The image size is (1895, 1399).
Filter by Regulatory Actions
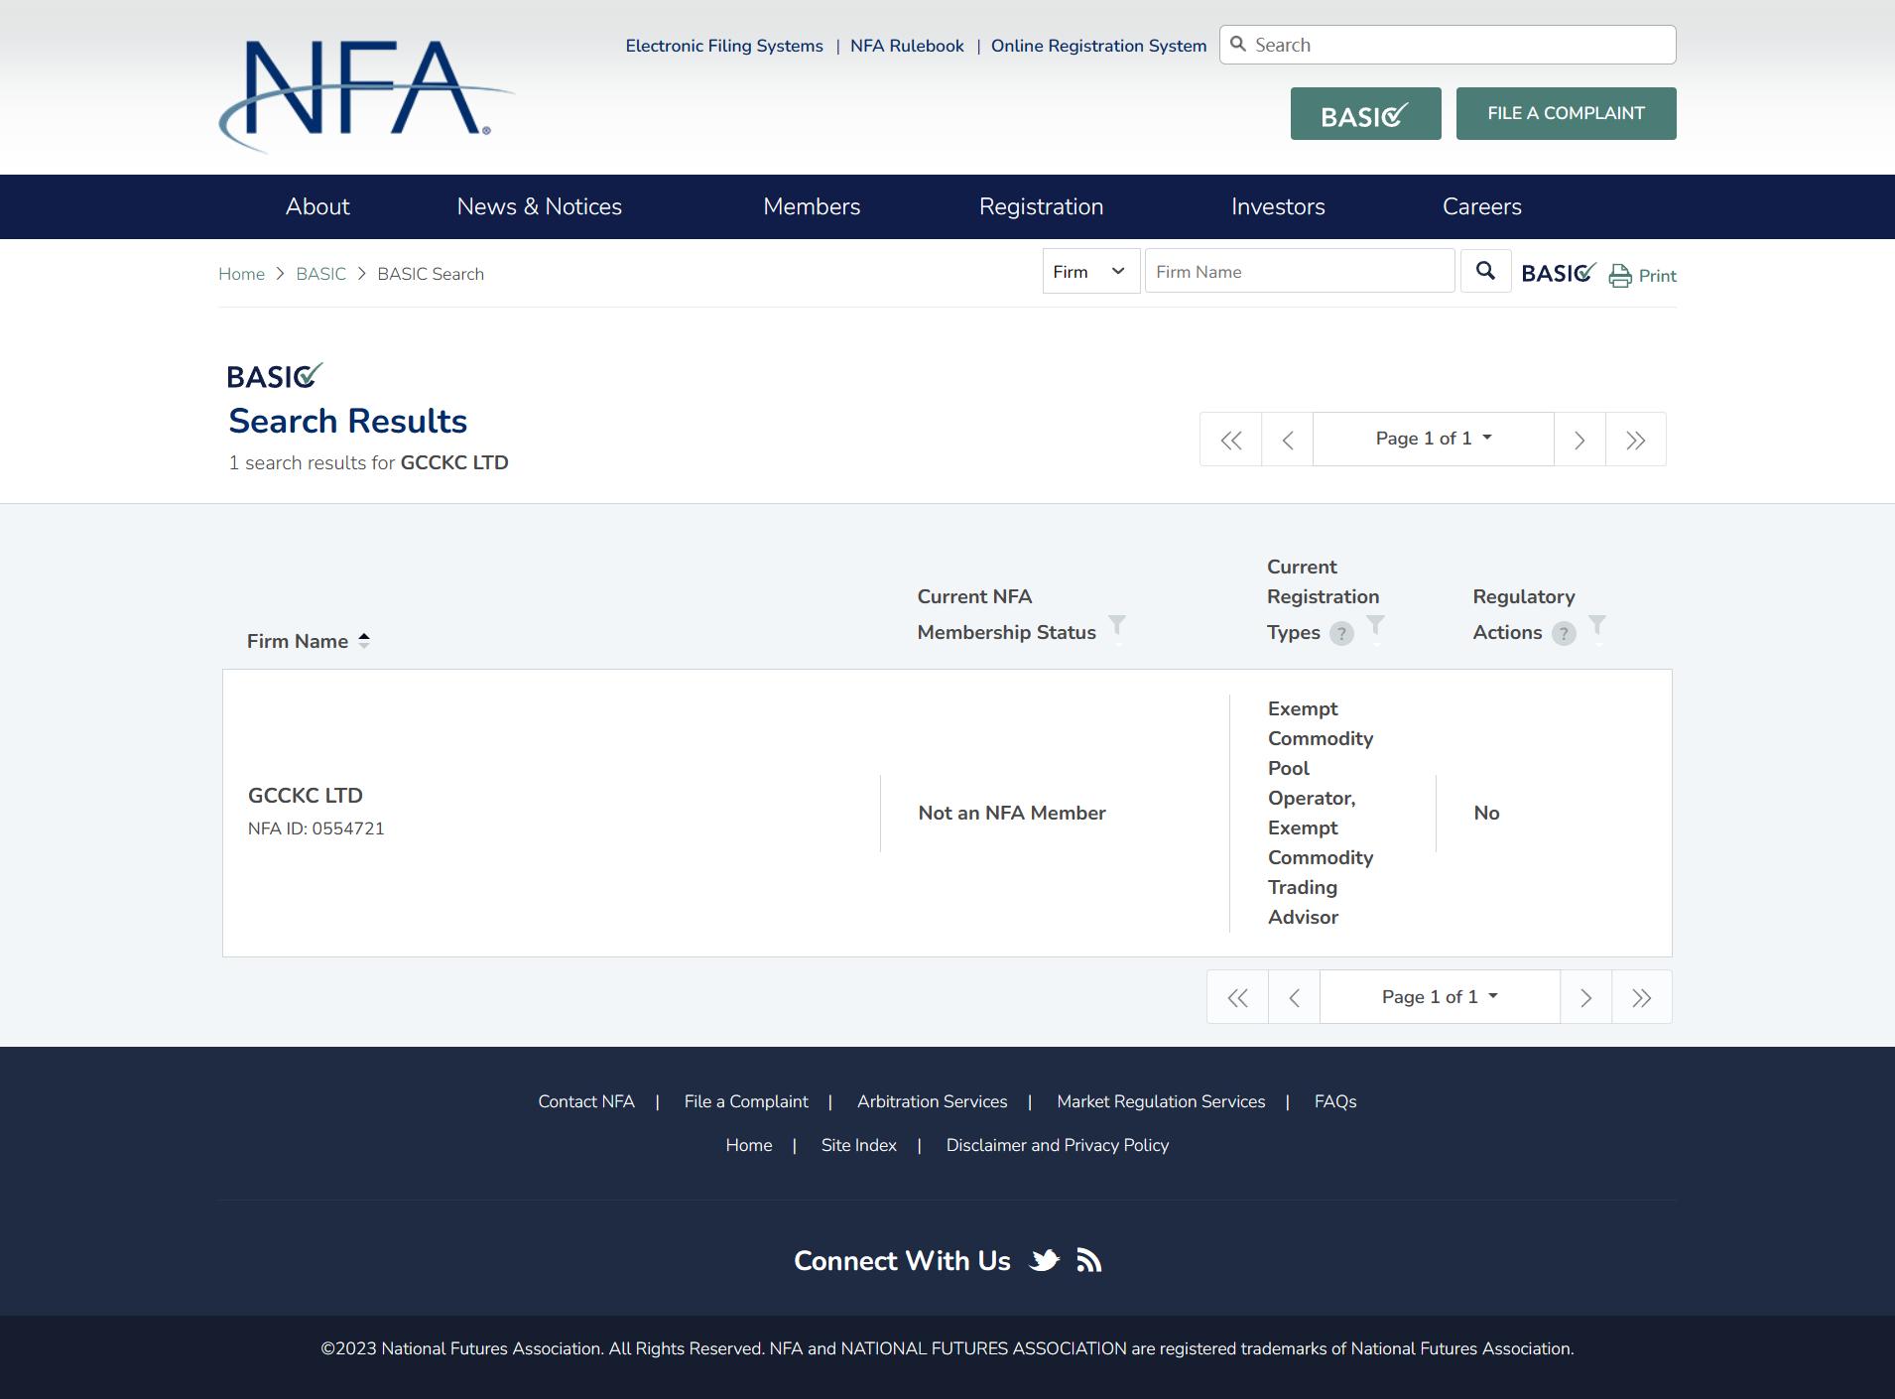(1596, 625)
